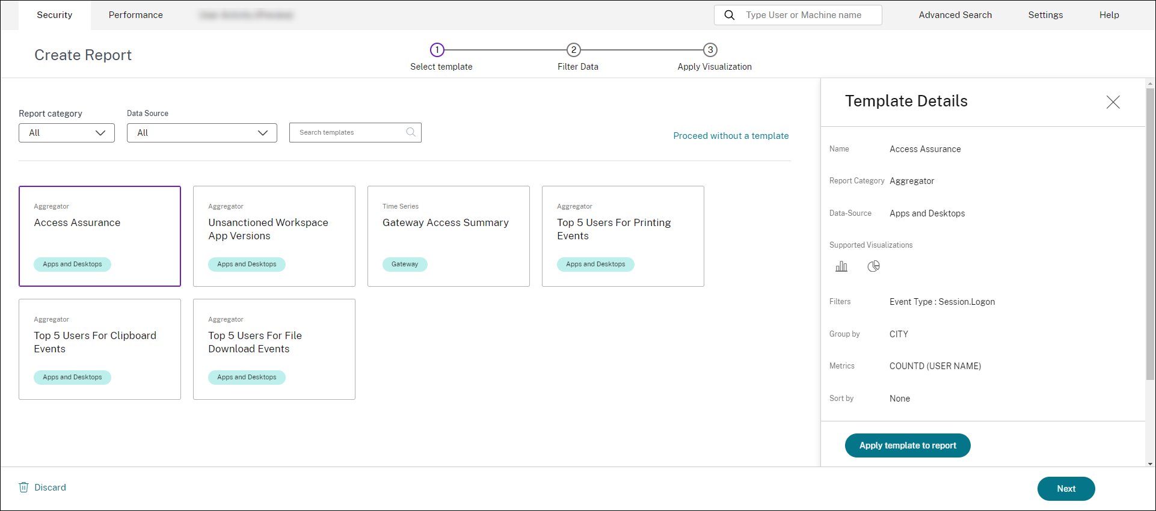Select the Gateway Access Summary template
The width and height of the screenshot is (1156, 511).
[448, 236]
